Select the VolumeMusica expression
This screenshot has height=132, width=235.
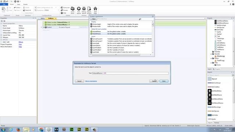coord(121,34)
